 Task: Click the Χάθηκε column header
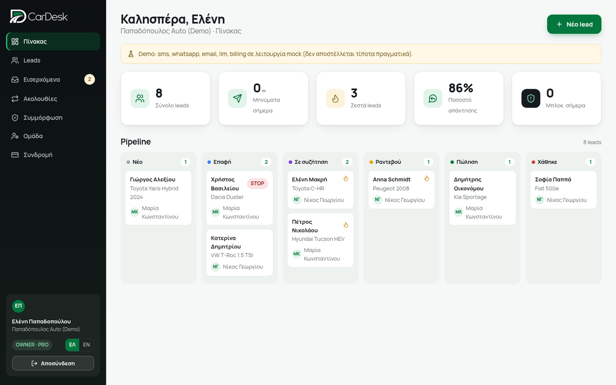(x=563, y=162)
